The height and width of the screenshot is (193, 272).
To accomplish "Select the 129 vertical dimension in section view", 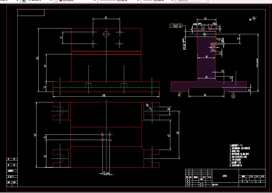I will 257,63.
